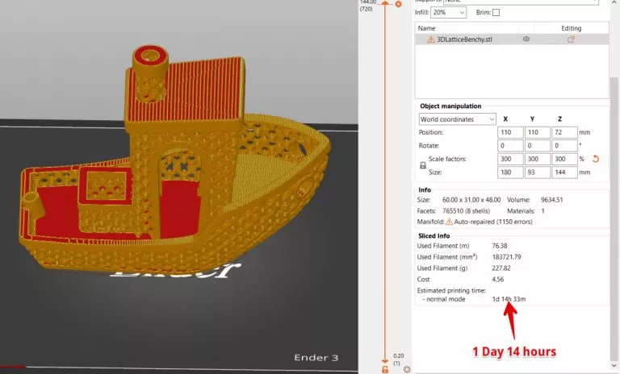Click the Name column header

pyautogui.click(x=426, y=28)
